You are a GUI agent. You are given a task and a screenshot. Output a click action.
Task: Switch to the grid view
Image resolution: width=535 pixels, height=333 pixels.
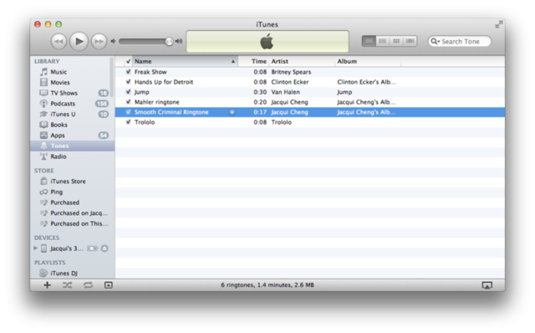coord(396,41)
